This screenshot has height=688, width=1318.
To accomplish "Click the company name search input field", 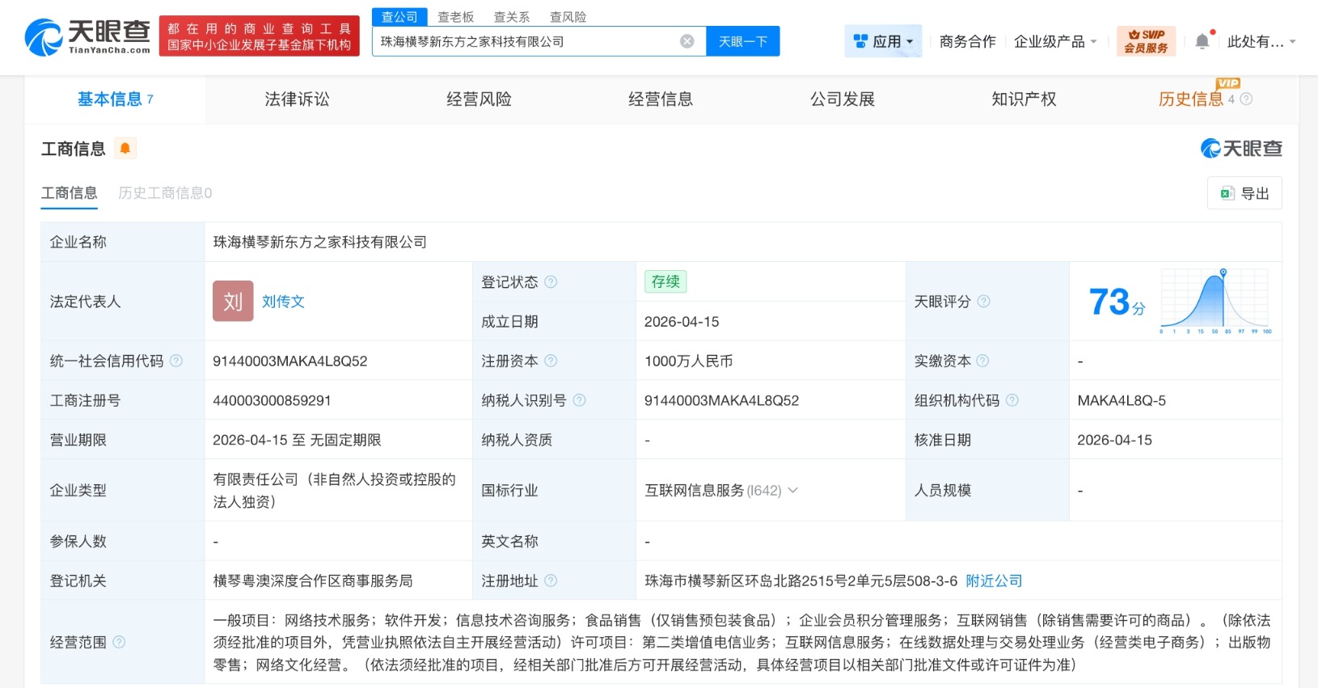I will tap(526, 41).
